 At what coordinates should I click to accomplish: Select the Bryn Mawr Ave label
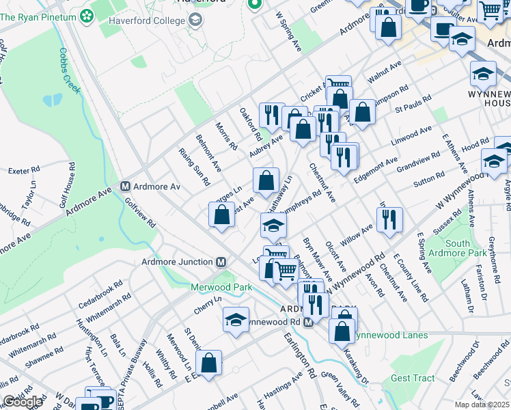[318, 259]
